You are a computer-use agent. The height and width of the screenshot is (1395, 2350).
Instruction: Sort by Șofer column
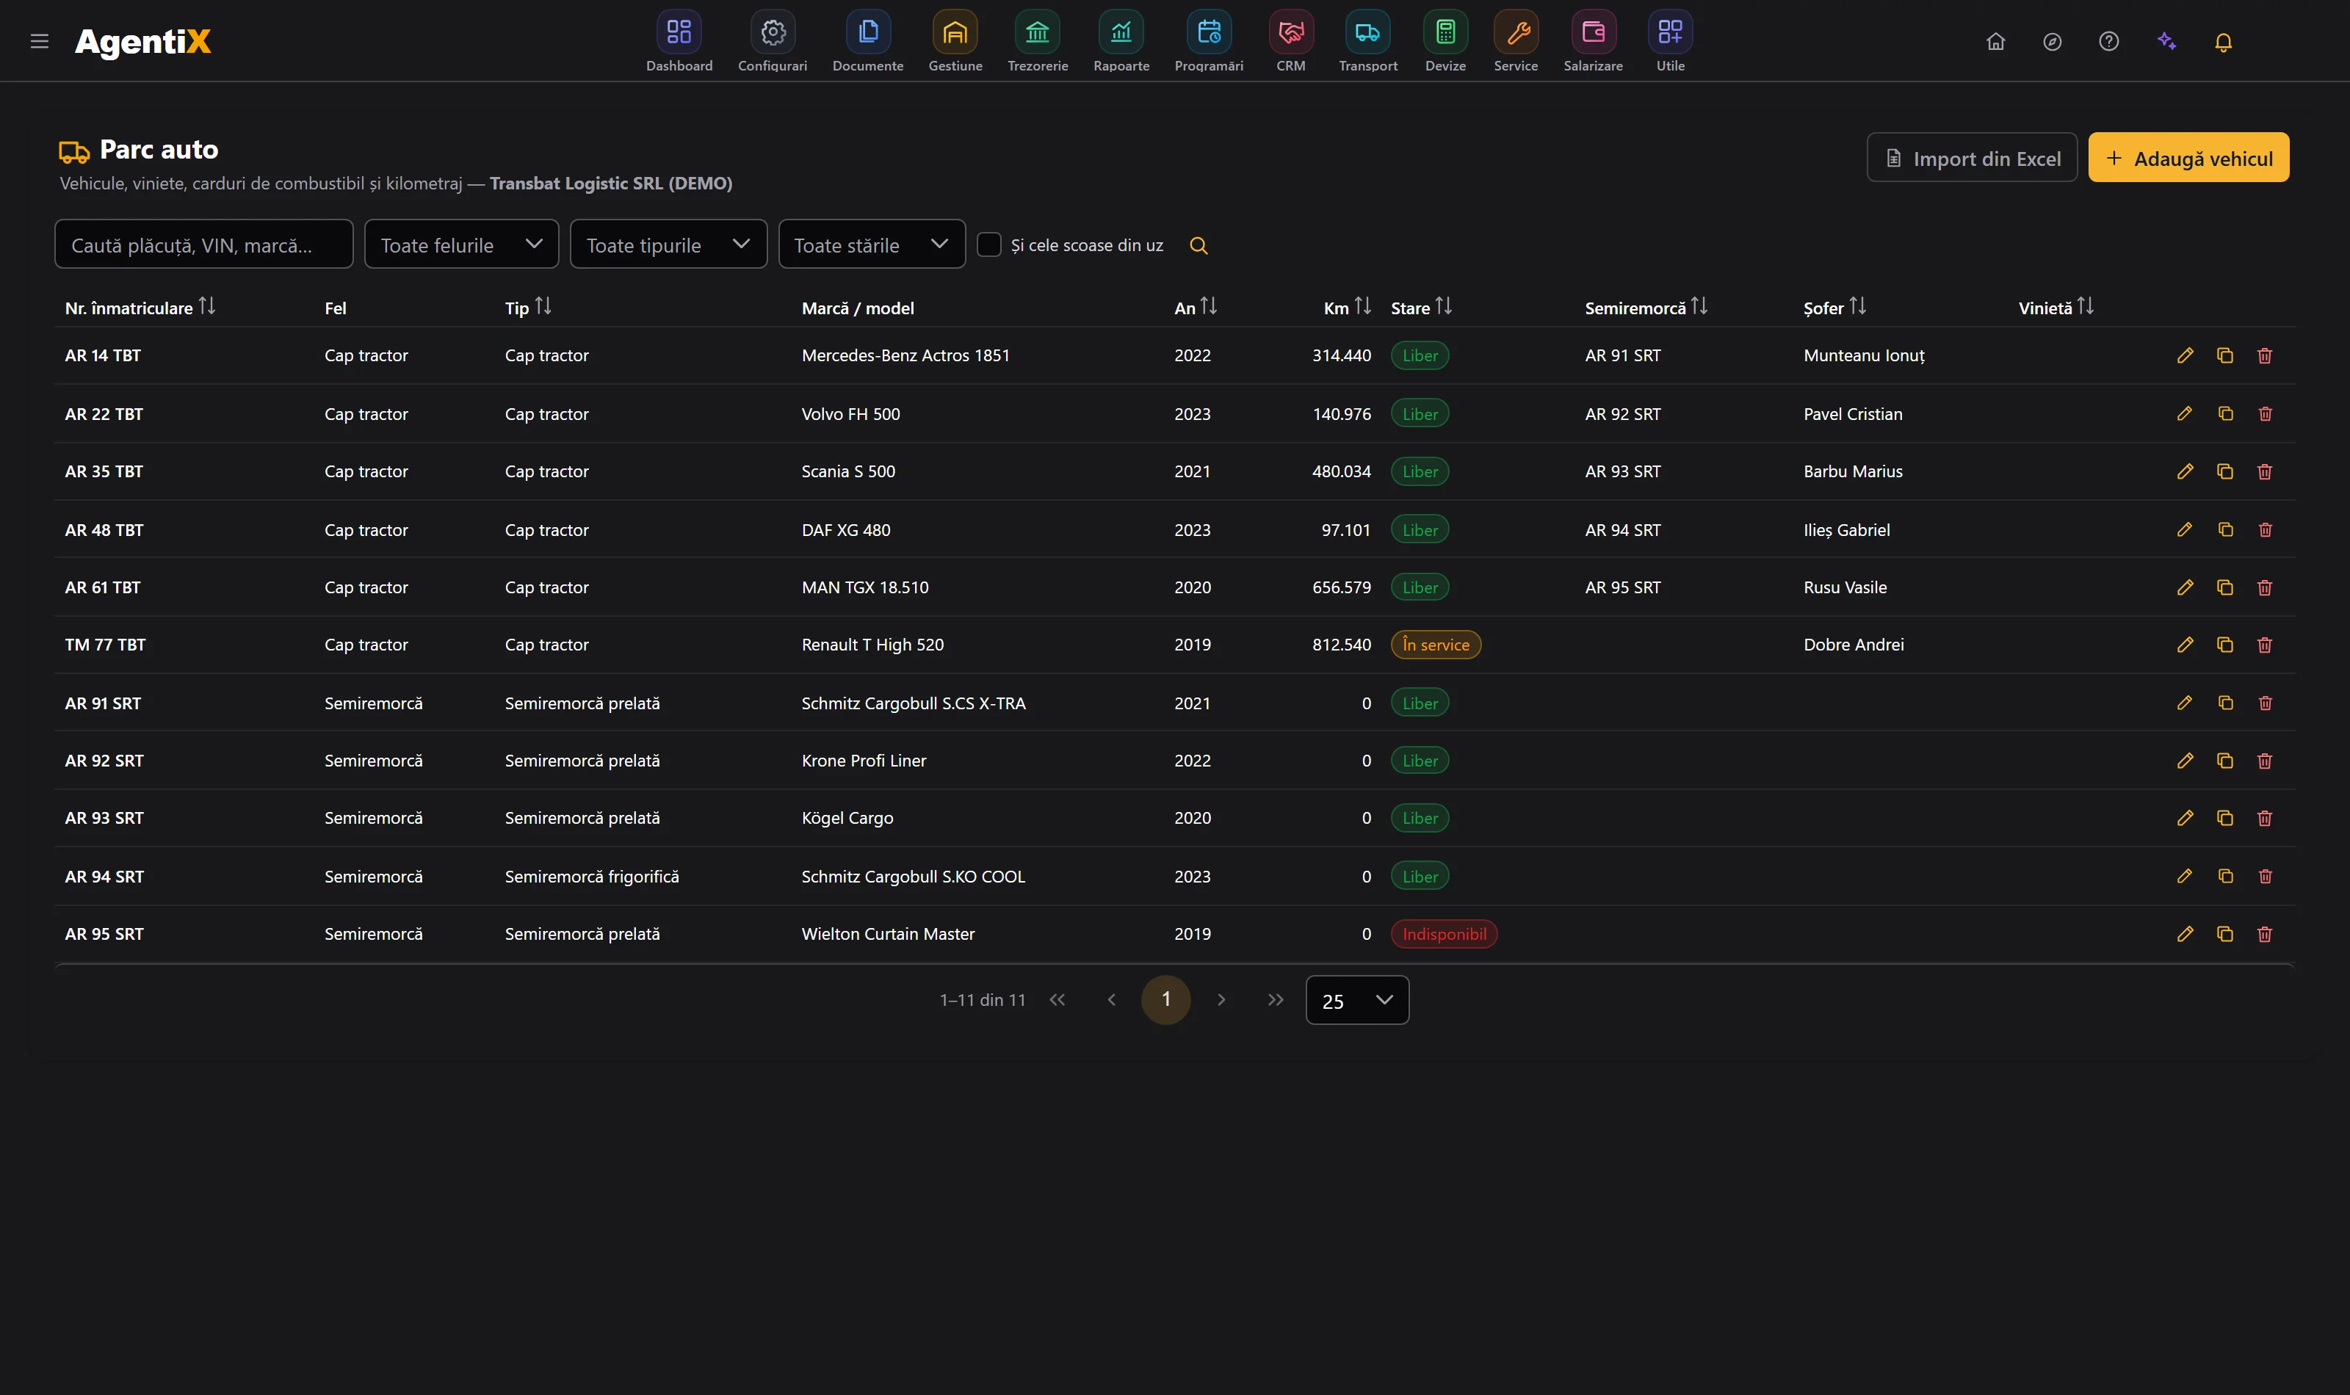tap(1857, 306)
